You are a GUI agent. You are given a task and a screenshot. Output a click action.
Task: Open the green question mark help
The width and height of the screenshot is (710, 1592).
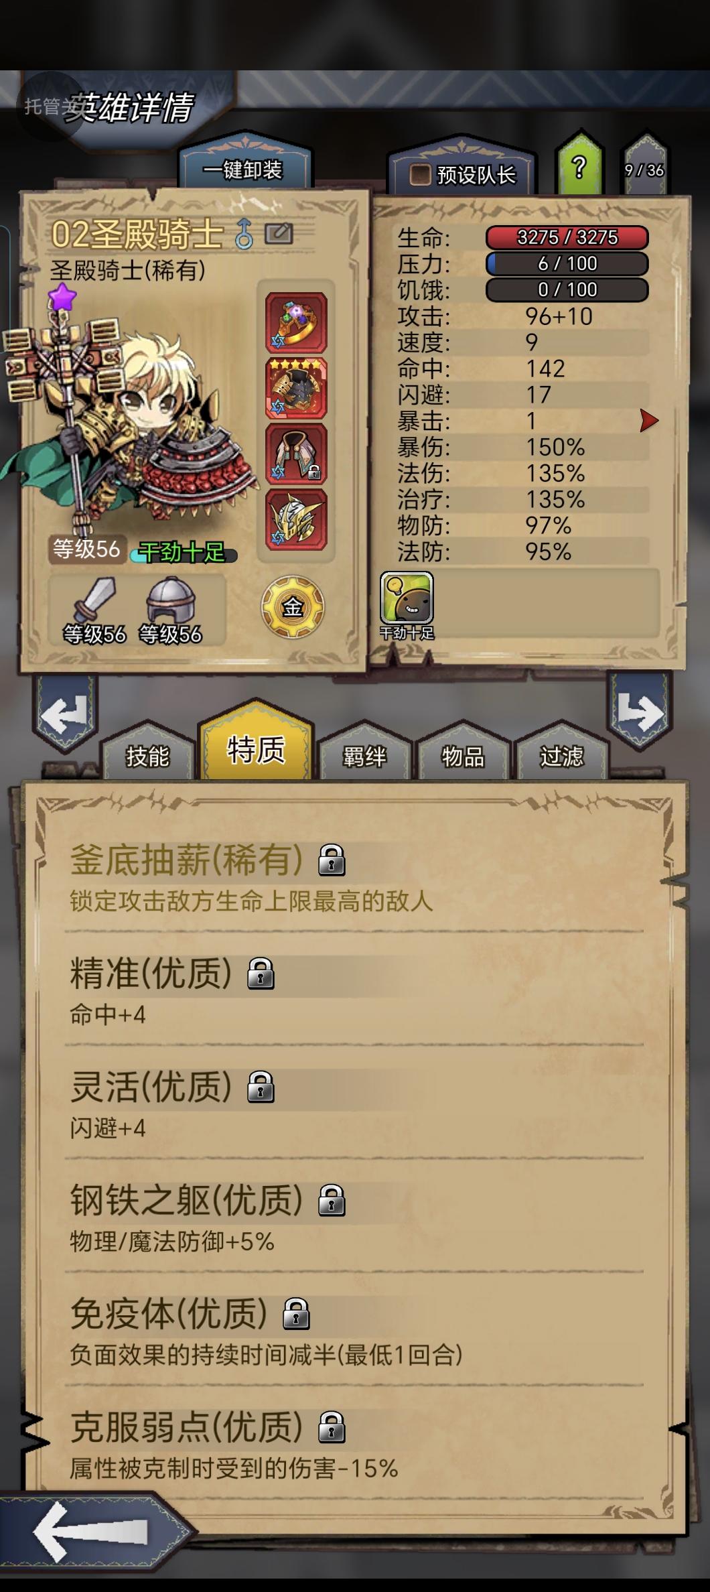580,166
